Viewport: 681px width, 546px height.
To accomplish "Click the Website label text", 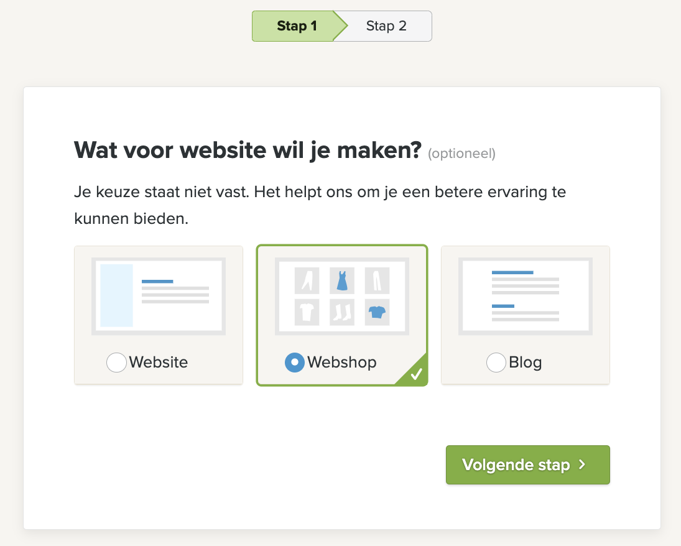I will pos(159,363).
